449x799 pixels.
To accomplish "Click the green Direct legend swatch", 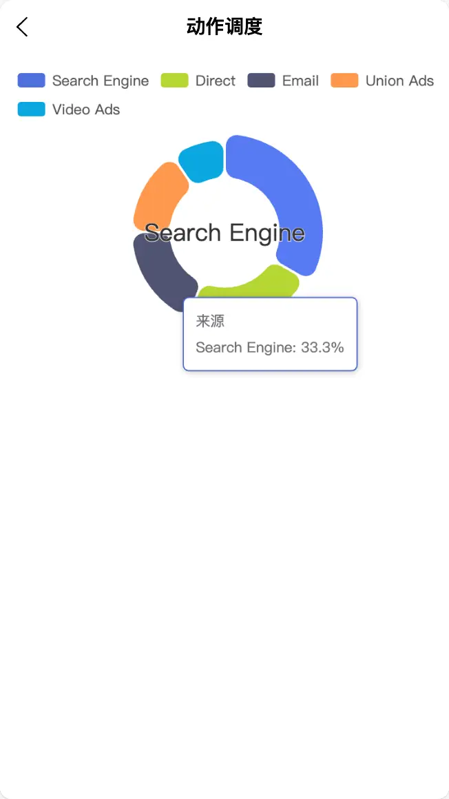I will (174, 81).
